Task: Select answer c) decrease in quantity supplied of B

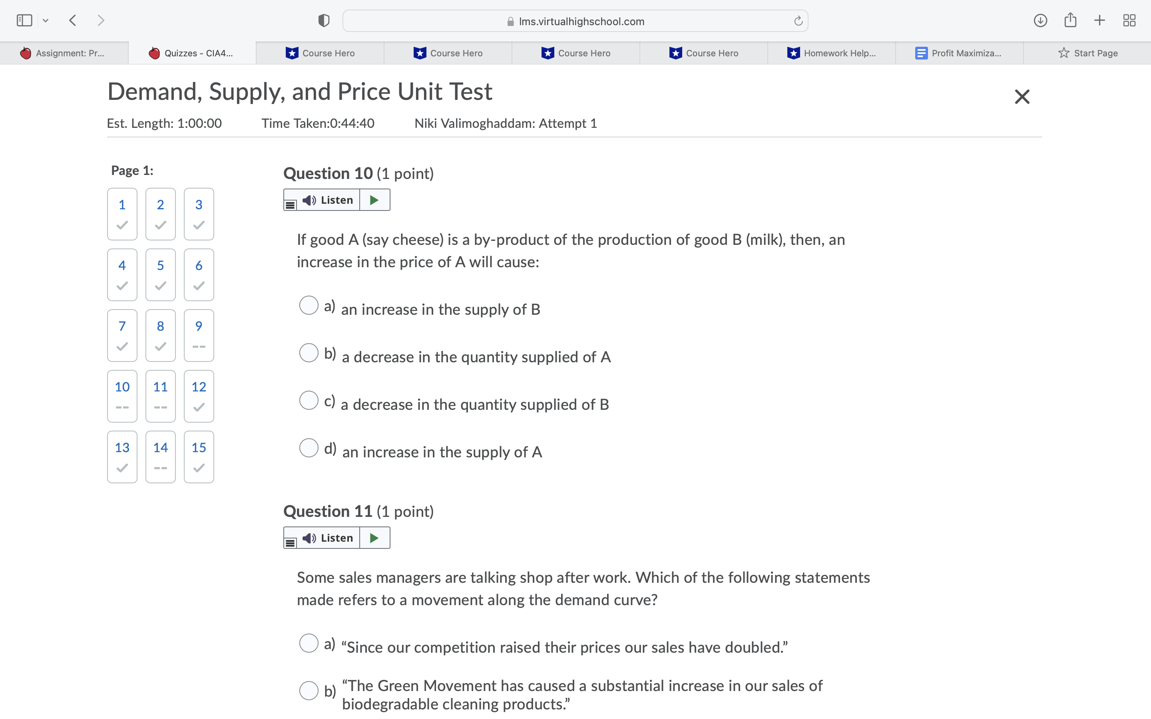Action: pos(309,400)
